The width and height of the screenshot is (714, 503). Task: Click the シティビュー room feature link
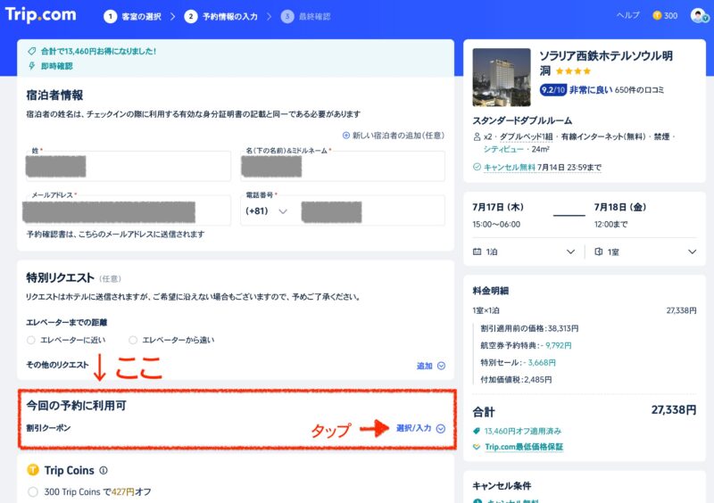click(x=503, y=149)
